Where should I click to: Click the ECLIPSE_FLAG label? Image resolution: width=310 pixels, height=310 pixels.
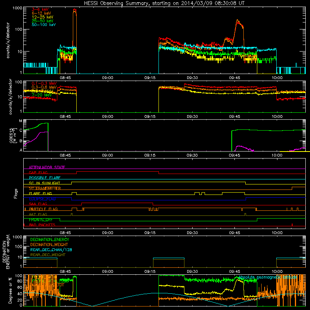pyautogui.click(x=42, y=199)
